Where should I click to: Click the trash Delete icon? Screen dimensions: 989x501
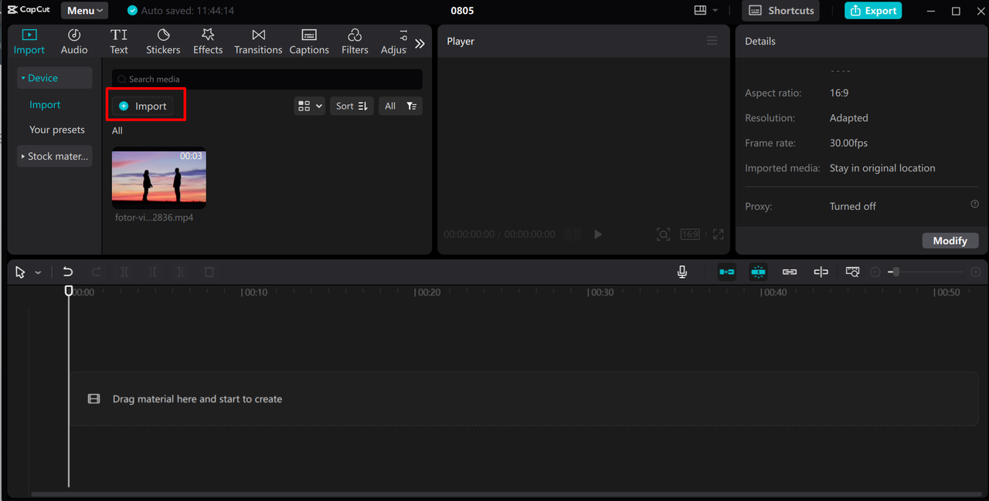(x=209, y=273)
